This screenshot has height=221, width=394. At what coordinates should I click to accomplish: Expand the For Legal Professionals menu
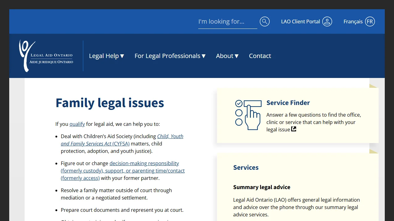click(170, 56)
